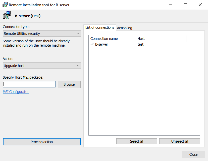The width and height of the screenshot is (208, 161).
Task: Close the window using the title bar X
Action: [x=200, y=5]
